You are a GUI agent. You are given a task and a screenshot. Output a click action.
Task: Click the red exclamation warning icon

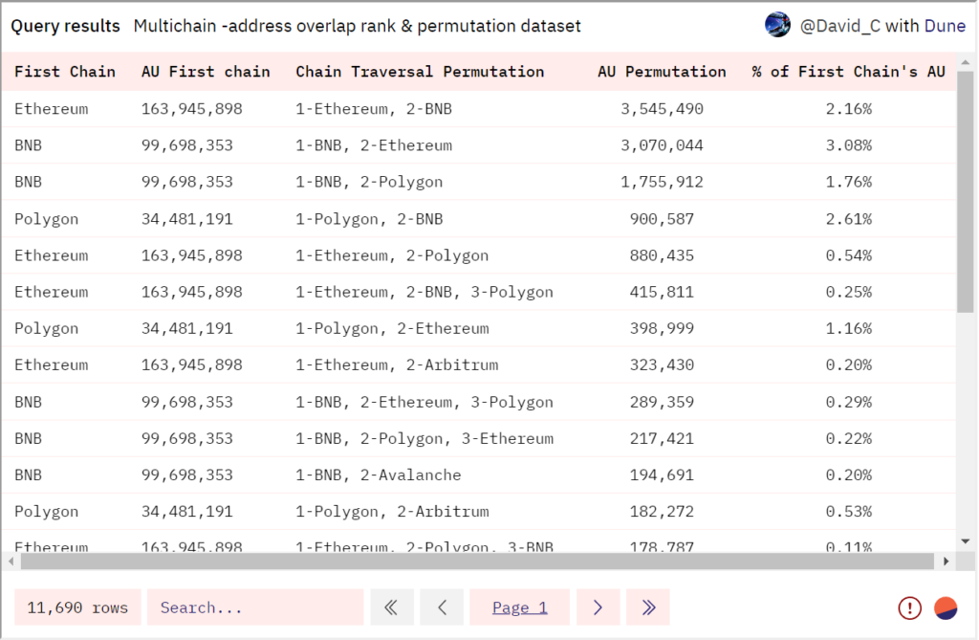tap(910, 607)
